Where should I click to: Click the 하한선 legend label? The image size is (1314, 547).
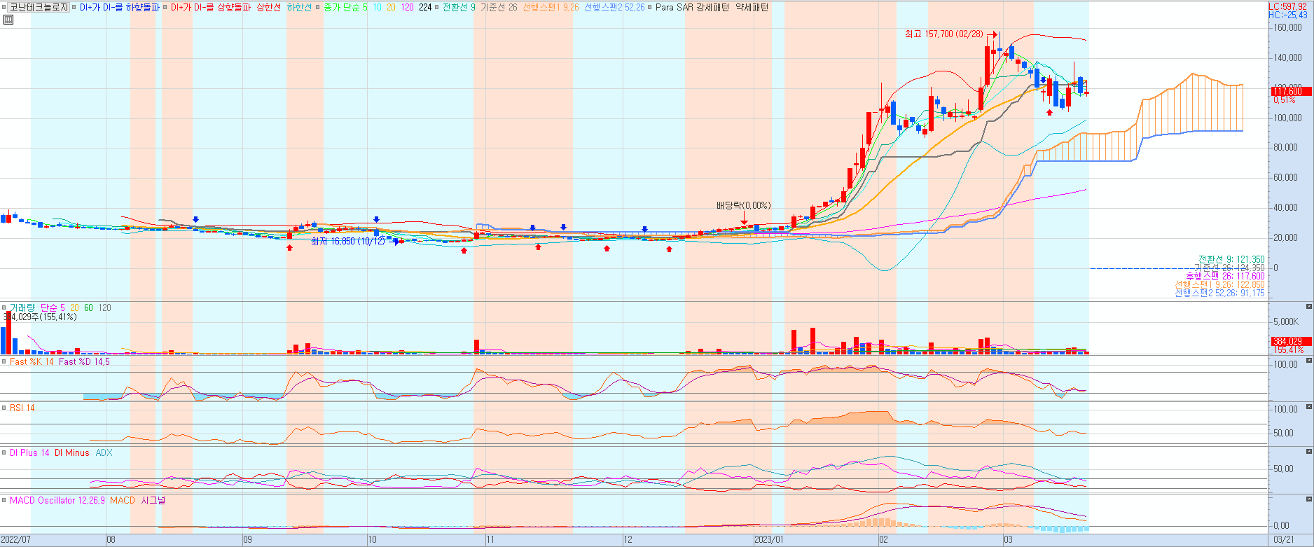299,8
